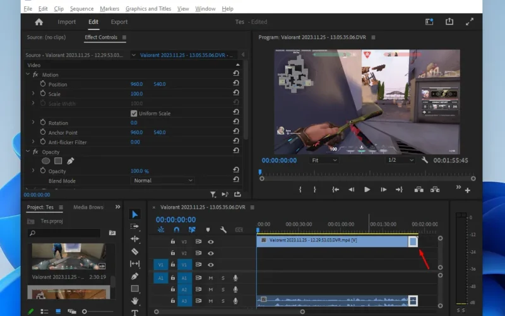The width and height of the screenshot is (505, 316).
Task: Step forward one frame
Action: (x=383, y=190)
